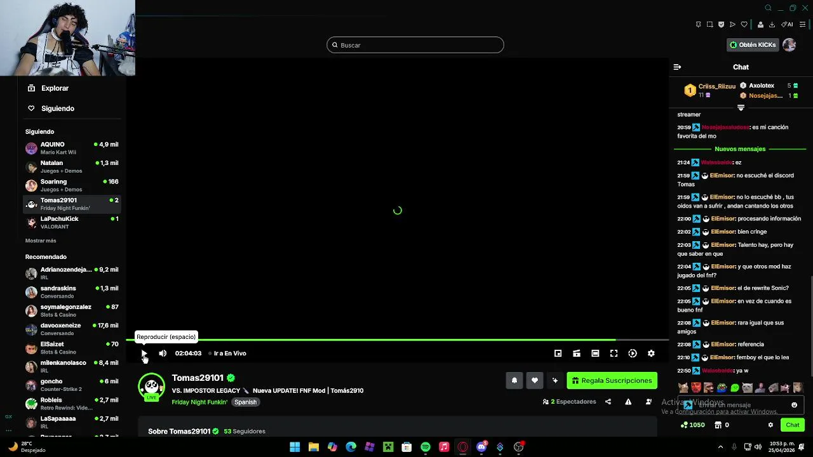813x457 pixels.
Task: Open the 1050 channel points balance
Action: coord(692,425)
